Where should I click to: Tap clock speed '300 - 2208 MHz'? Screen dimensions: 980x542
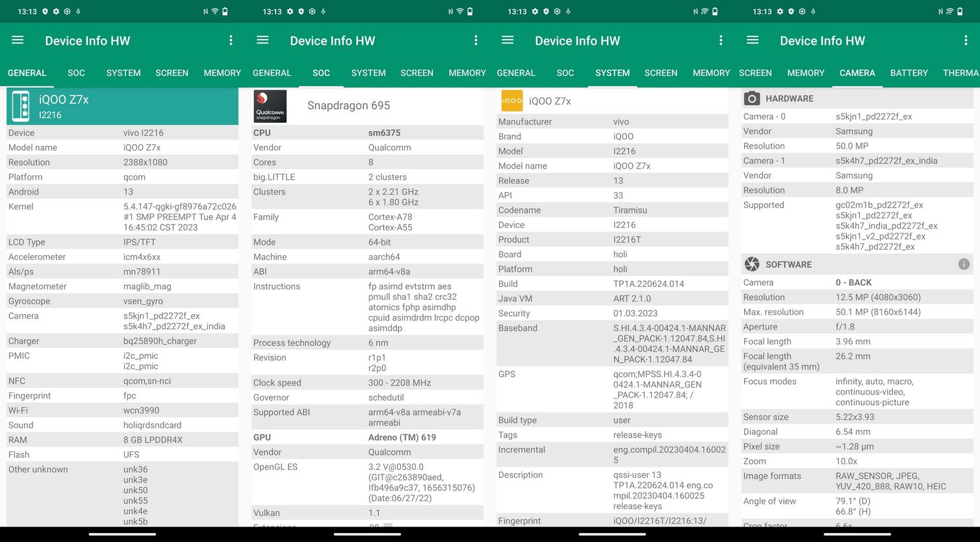[400, 383]
